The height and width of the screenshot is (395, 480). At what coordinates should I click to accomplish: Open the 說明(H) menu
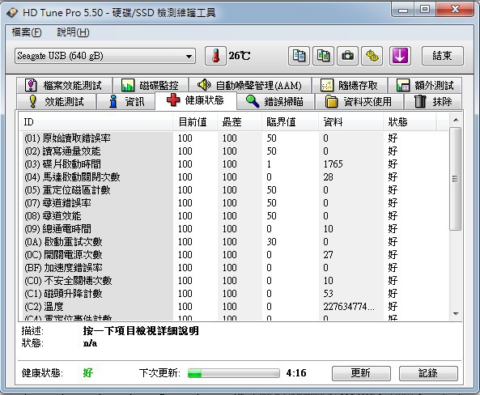tap(73, 32)
